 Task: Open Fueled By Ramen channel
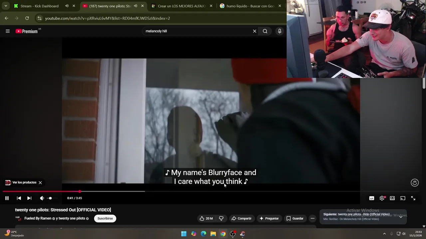(x=38, y=218)
